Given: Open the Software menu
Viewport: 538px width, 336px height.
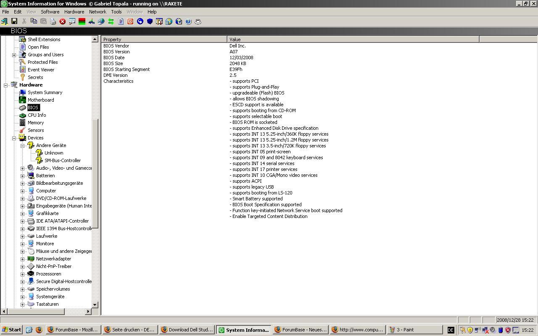Looking at the screenshot, I should [50, 12].
